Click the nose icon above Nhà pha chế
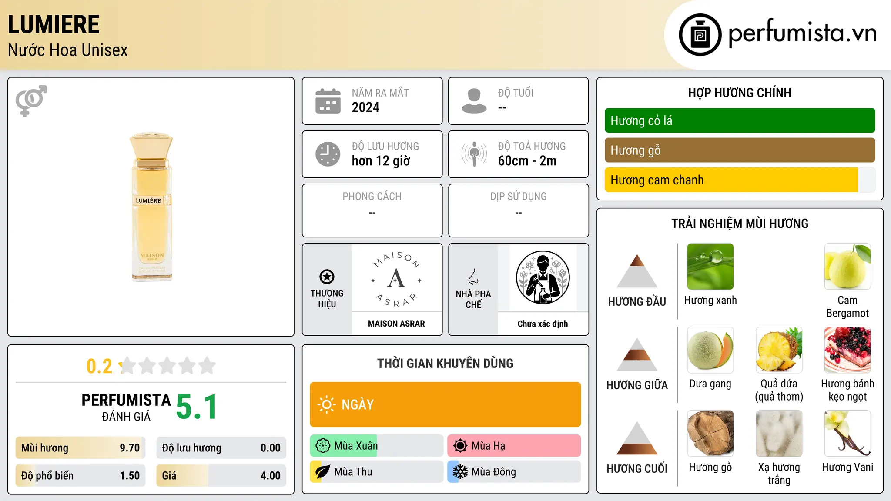This screenshot has height=501, width=891. (x=473, y=277)
